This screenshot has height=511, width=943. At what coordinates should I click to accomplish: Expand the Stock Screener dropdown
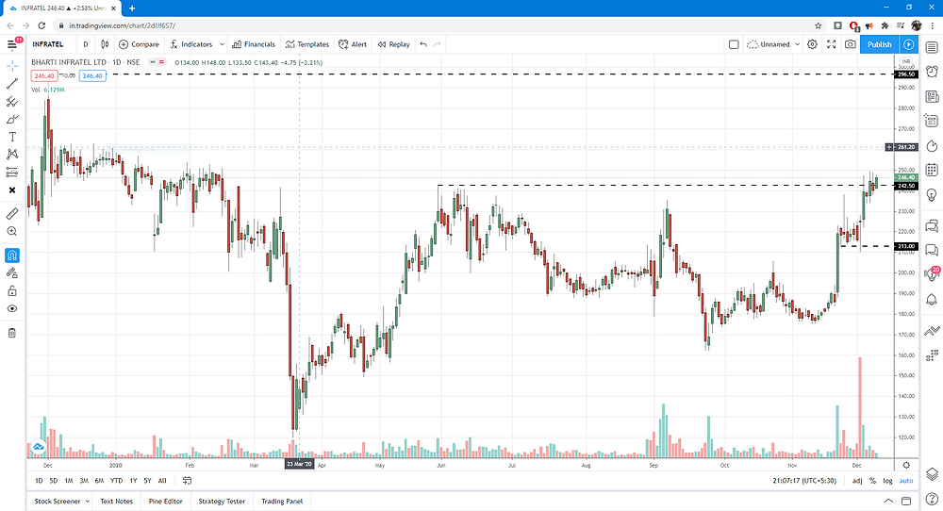point(87,502)
